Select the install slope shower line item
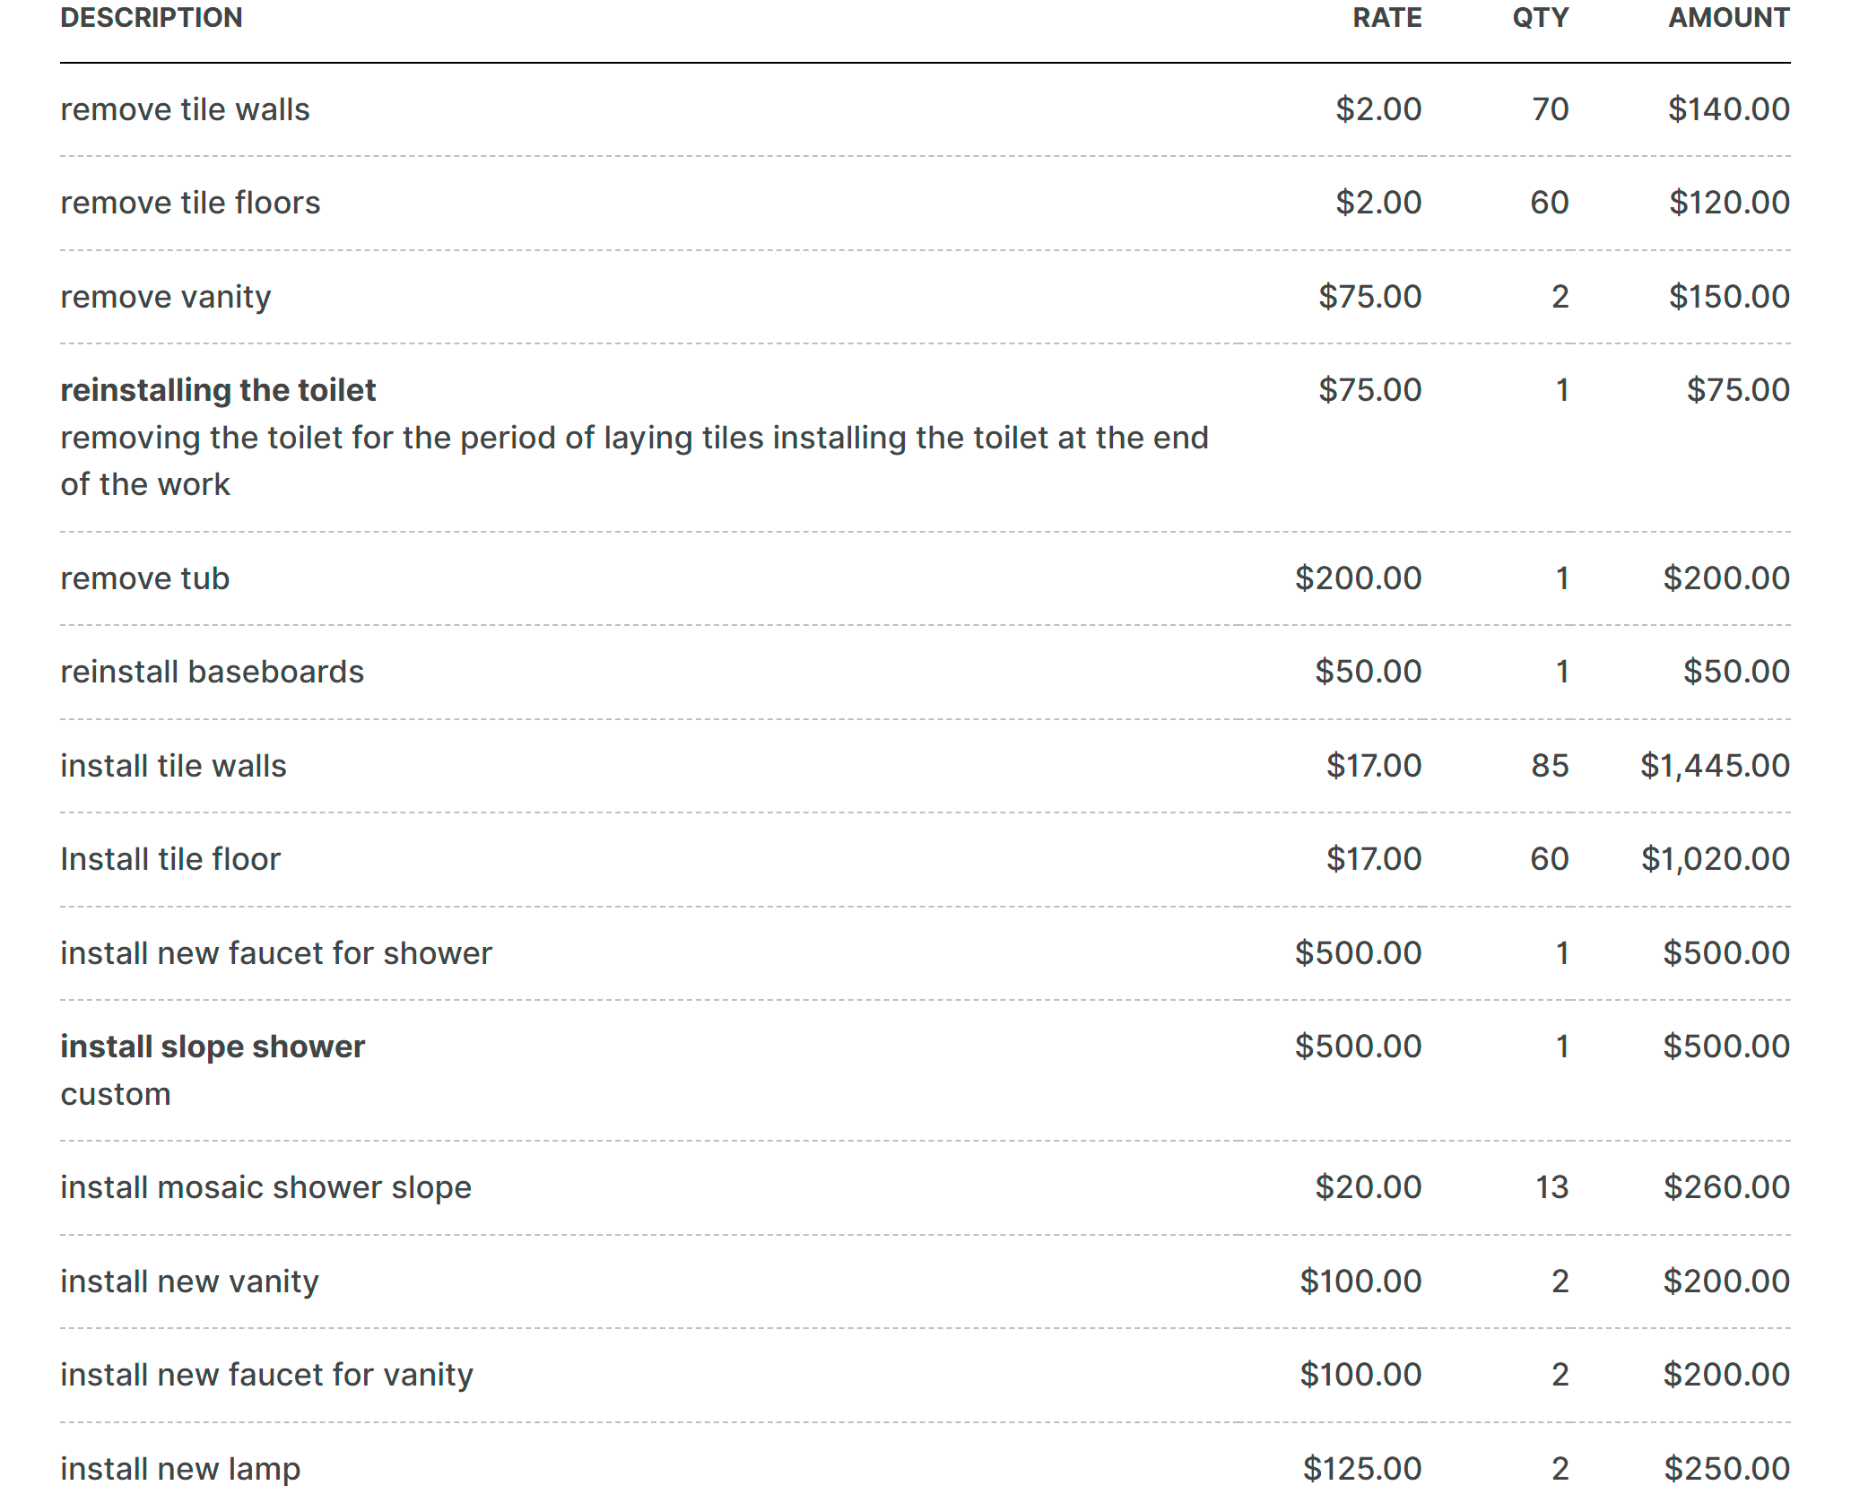The width and height of the screenshot is (1851, 1503). pos(212,1046)
